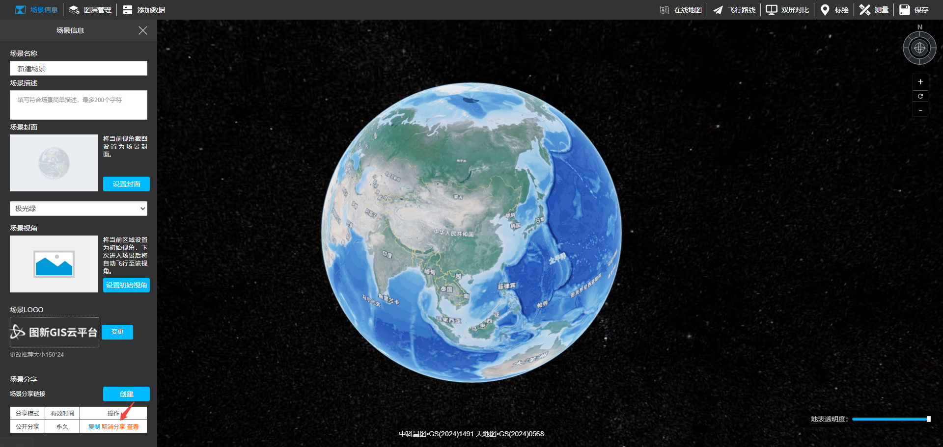This screenshot has width=943, height=447.
Task: Open the Marking (标绘) tool
Action: click(834, 10)
